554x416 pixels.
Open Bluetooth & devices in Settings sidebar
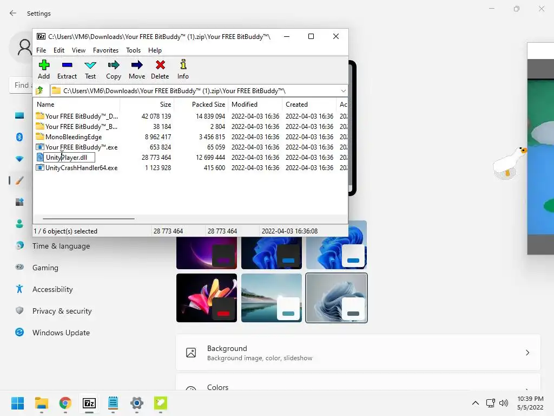[19, 137]
